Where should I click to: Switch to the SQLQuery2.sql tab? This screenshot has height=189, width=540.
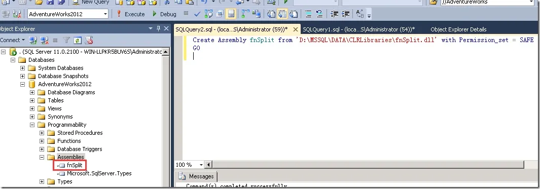231,29
